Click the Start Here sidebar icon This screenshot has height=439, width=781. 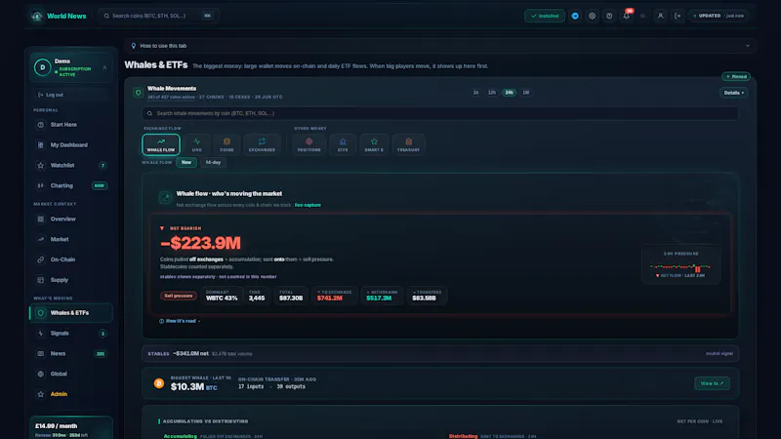coord(41,125)
